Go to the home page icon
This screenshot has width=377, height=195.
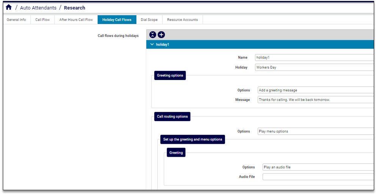9,7
